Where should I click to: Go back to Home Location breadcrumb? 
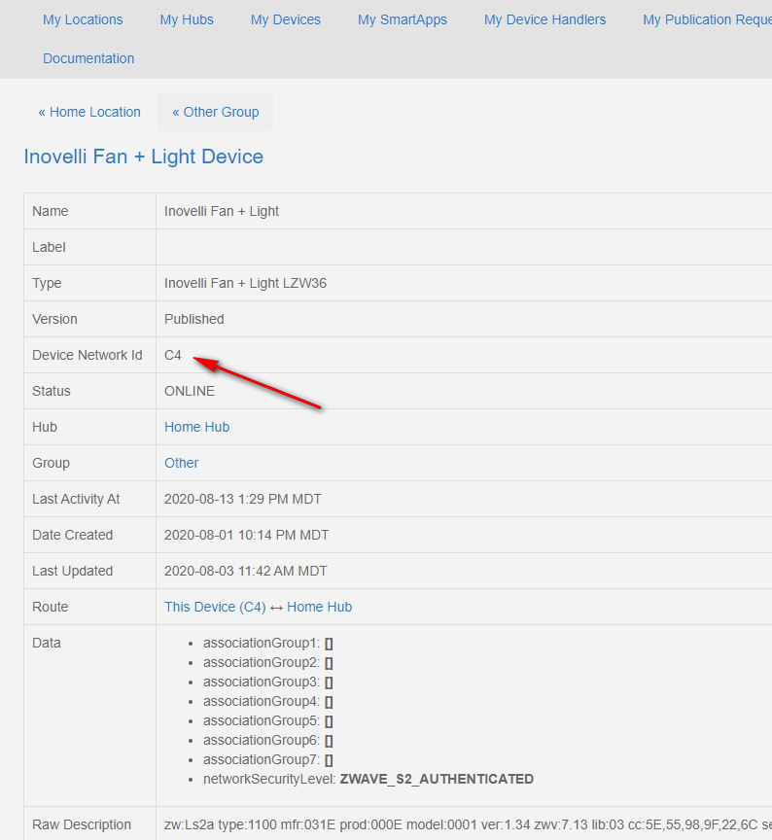(x=89, y=112)
